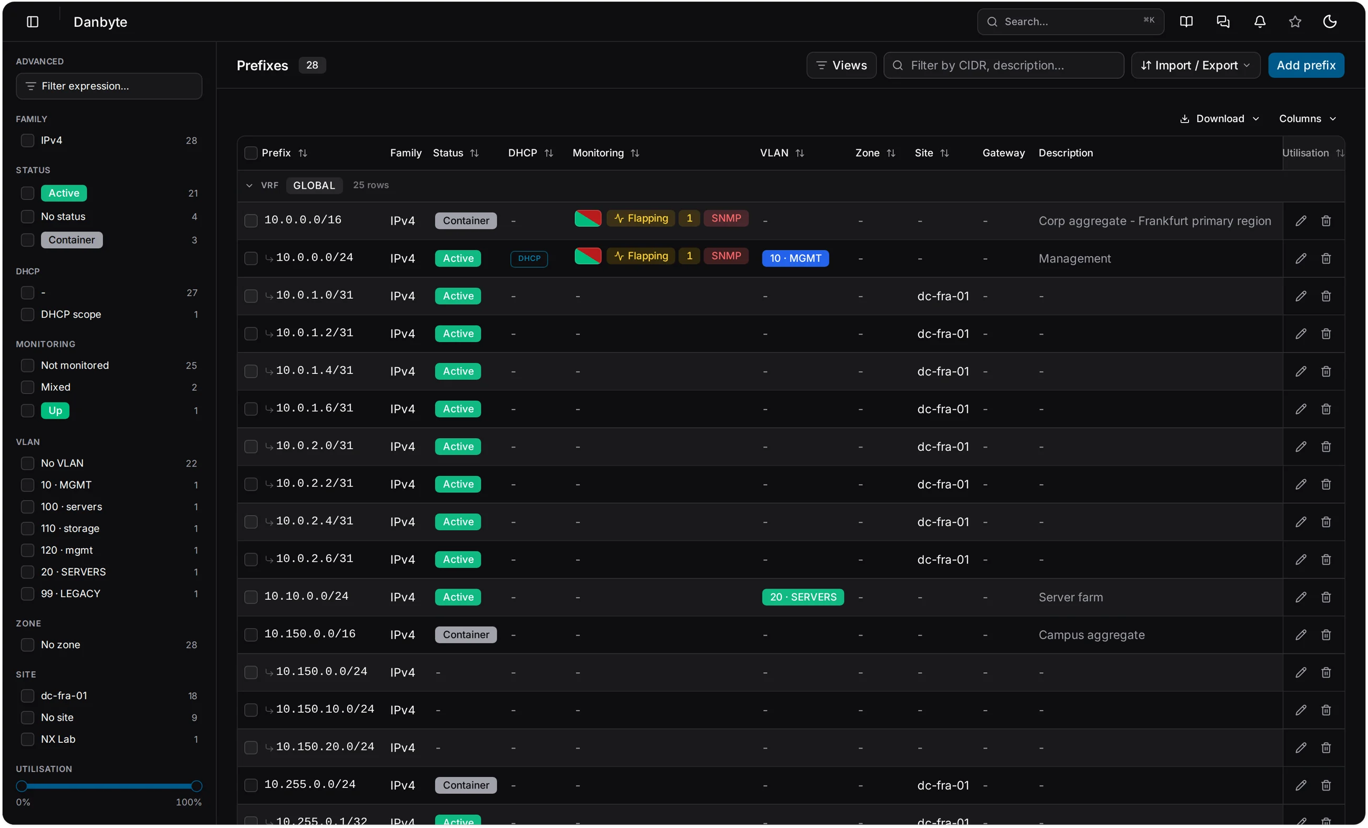Collapse the VRF GLOBAL group
The width and height of the screenshot is (1368, 828).
(249, 185)
